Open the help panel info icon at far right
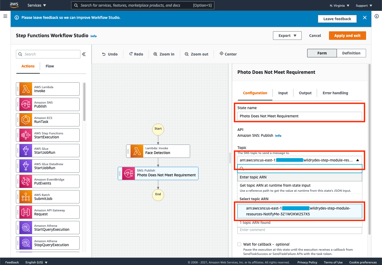 click(x=377, y=16)
